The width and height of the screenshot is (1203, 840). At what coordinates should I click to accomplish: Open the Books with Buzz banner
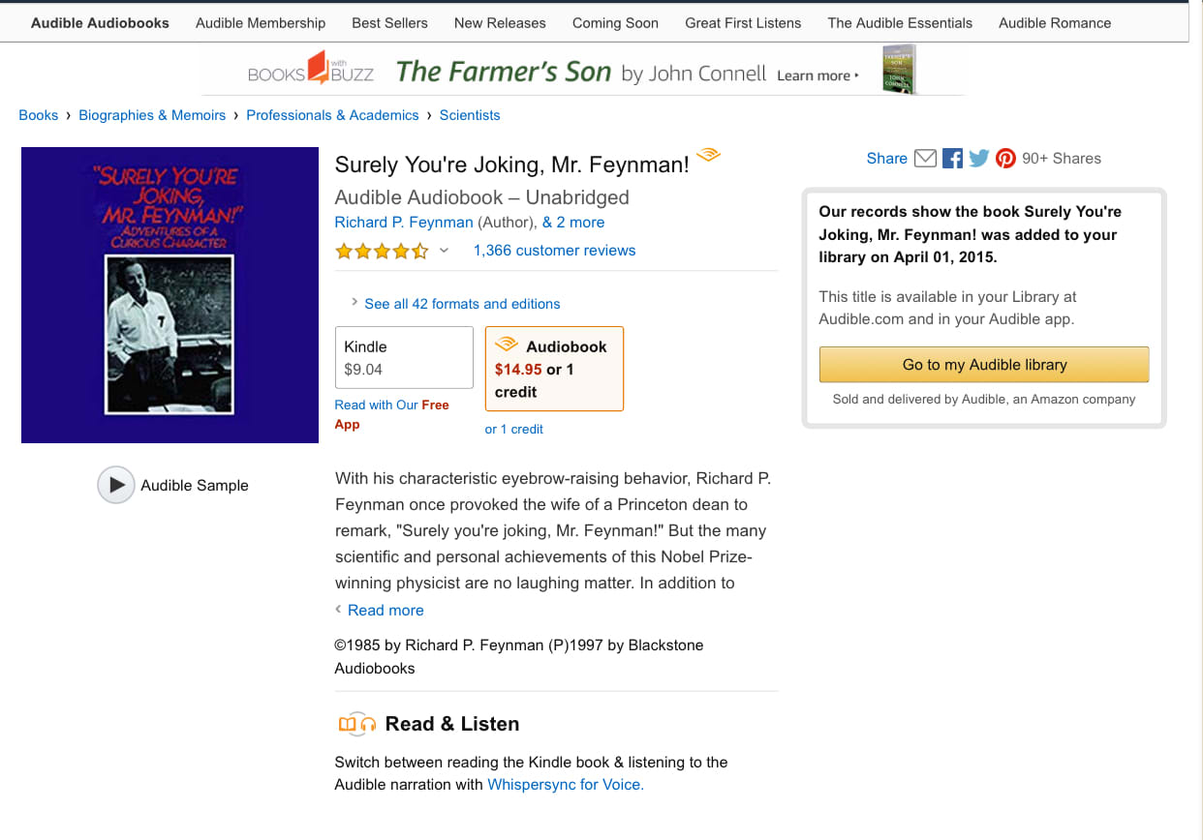click(582, 72)
